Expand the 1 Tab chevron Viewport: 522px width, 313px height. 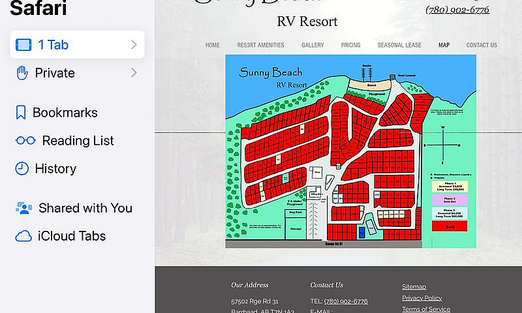[134, 44]
